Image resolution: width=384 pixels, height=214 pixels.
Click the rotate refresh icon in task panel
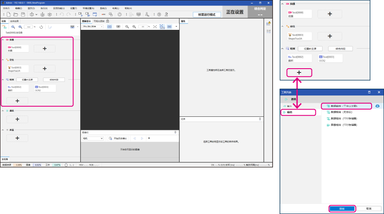[41, 27]
